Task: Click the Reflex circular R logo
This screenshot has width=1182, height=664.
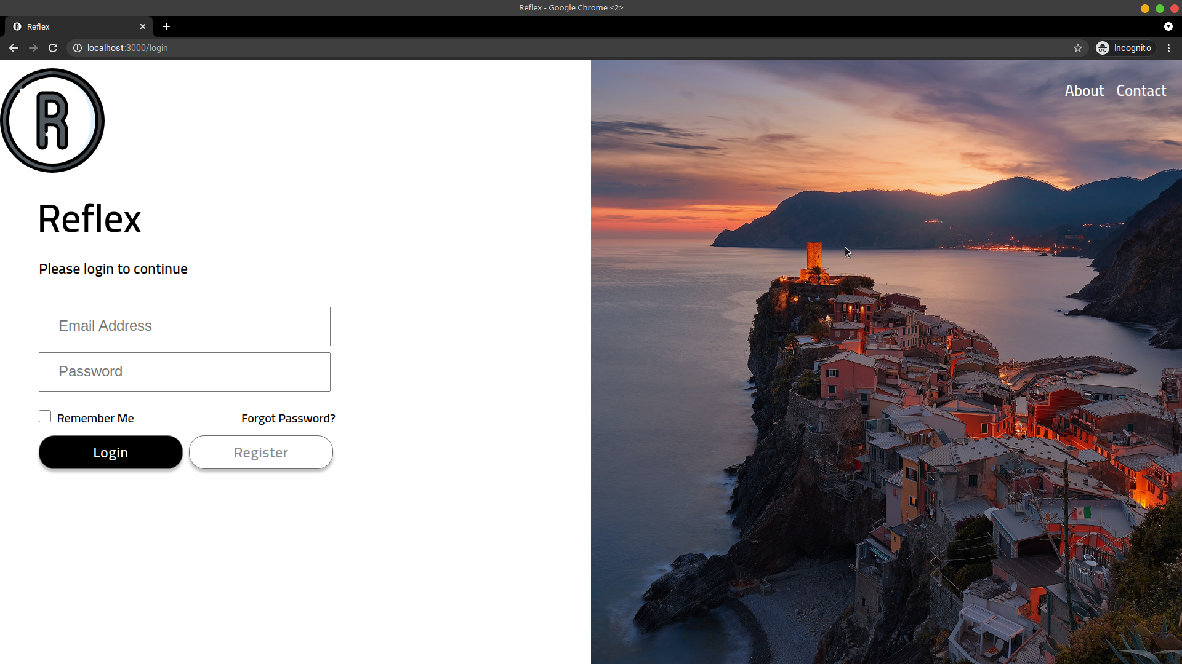Action: [52, 121]
